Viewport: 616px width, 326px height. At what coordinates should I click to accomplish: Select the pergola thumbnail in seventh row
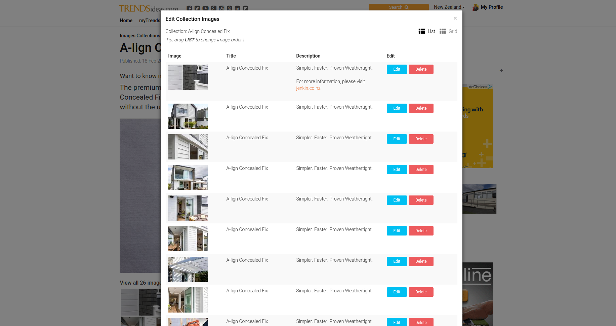click(188, 269)
